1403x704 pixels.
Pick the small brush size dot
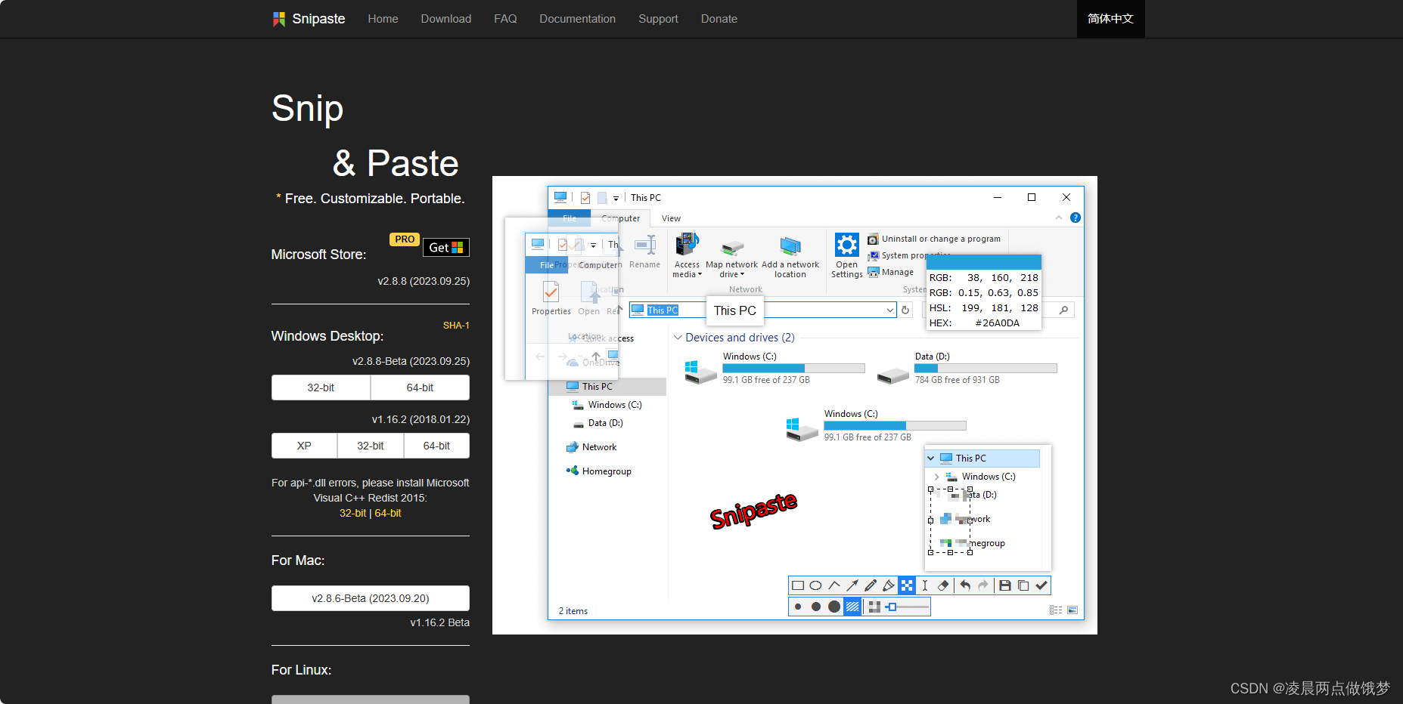click(798, 607)
